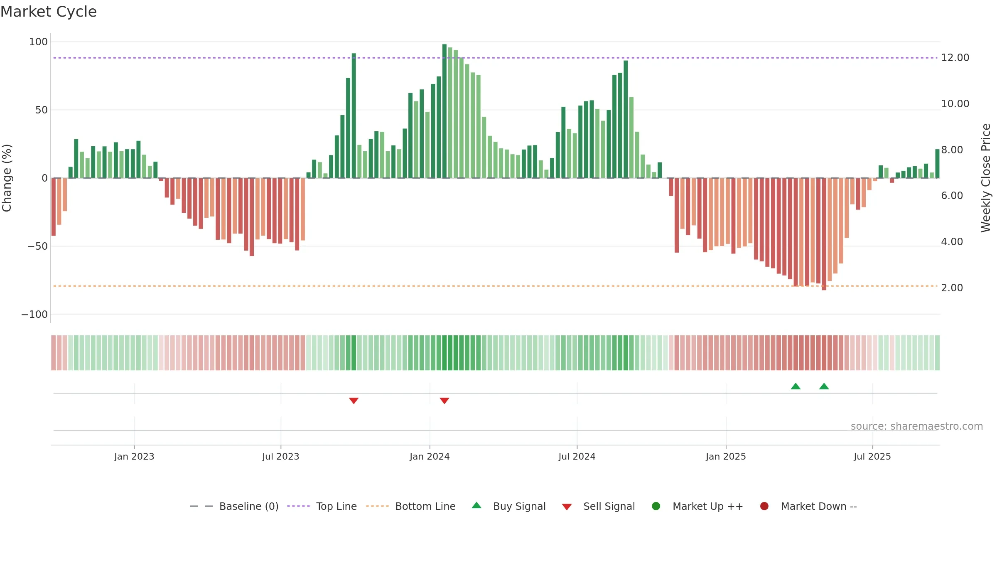Click the Sell Signal legend triangle icon

[x=567, y=507]
